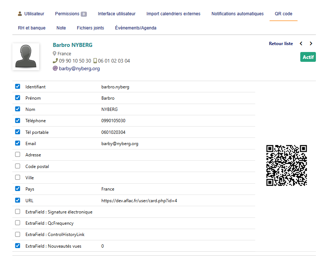Check the Ville checkbox
This screenshot has width=325, height=256.
[17, 177]
